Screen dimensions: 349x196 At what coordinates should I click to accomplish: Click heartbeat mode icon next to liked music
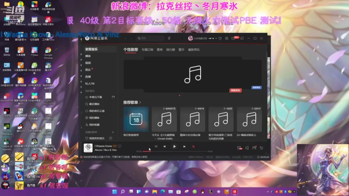[x=111, y=138]
